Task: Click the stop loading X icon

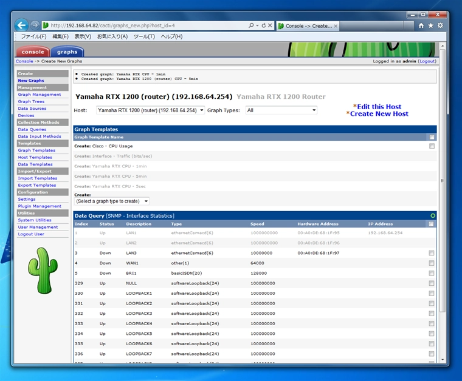Action: (x=270, y=25)
